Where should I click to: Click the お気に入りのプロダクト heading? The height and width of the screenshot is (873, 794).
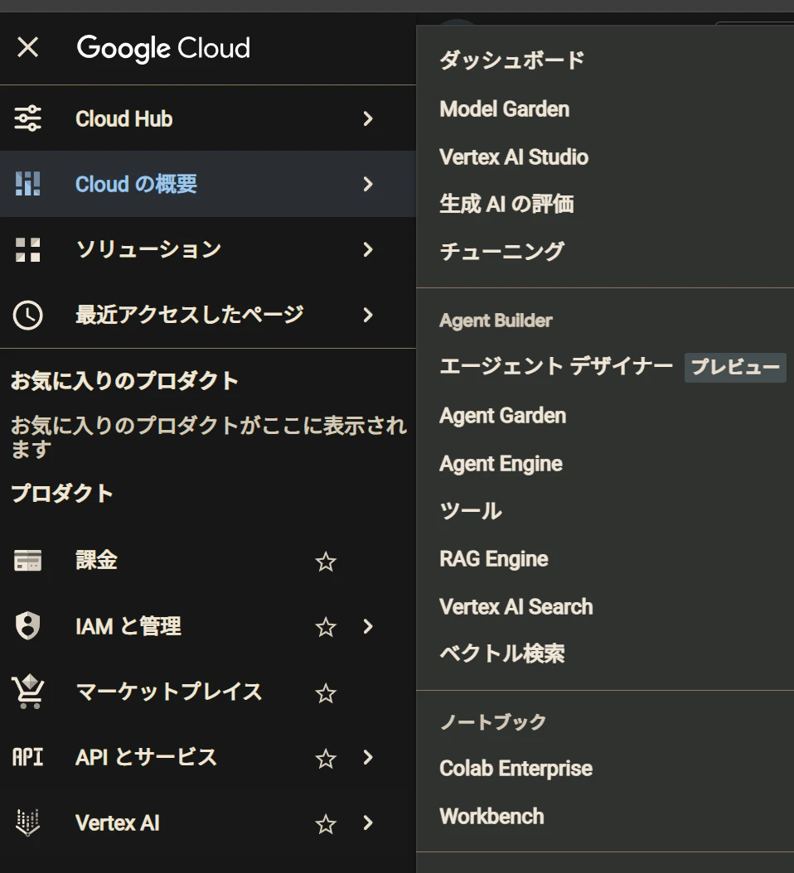[x=125, y=381]
